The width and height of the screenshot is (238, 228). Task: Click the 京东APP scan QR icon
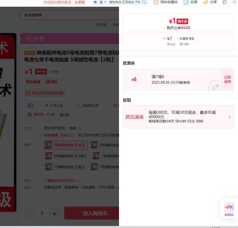[28, 93]
